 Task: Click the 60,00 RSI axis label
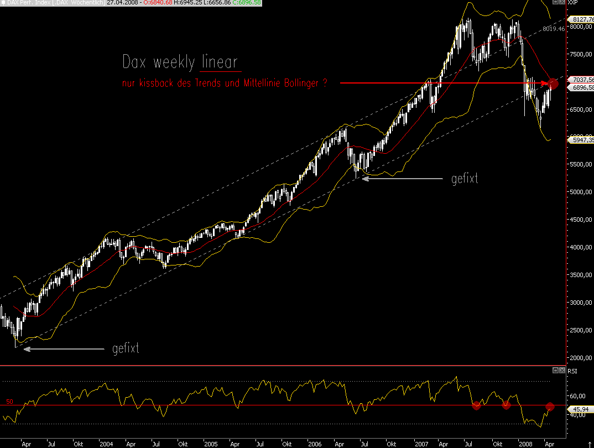(578, 396)
